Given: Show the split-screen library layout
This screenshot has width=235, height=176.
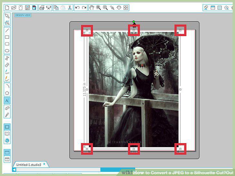Looking at the screenshot, I should pyautogui.click(x=7, y=159).
